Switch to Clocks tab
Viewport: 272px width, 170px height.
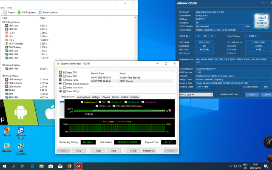pos(115,97)
